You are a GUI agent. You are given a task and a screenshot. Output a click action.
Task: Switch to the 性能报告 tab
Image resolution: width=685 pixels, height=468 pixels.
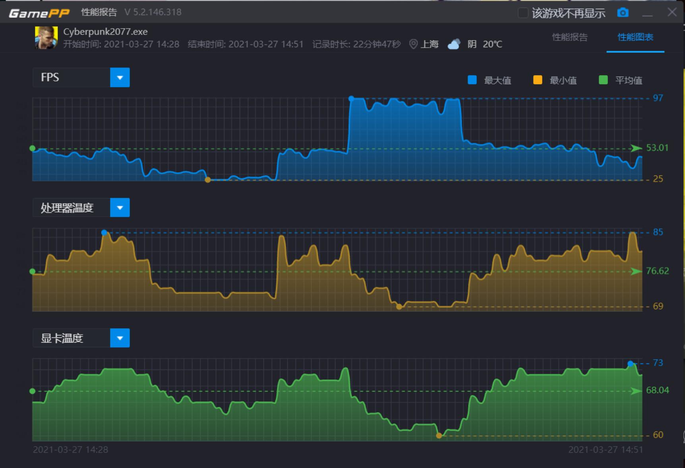570,37
